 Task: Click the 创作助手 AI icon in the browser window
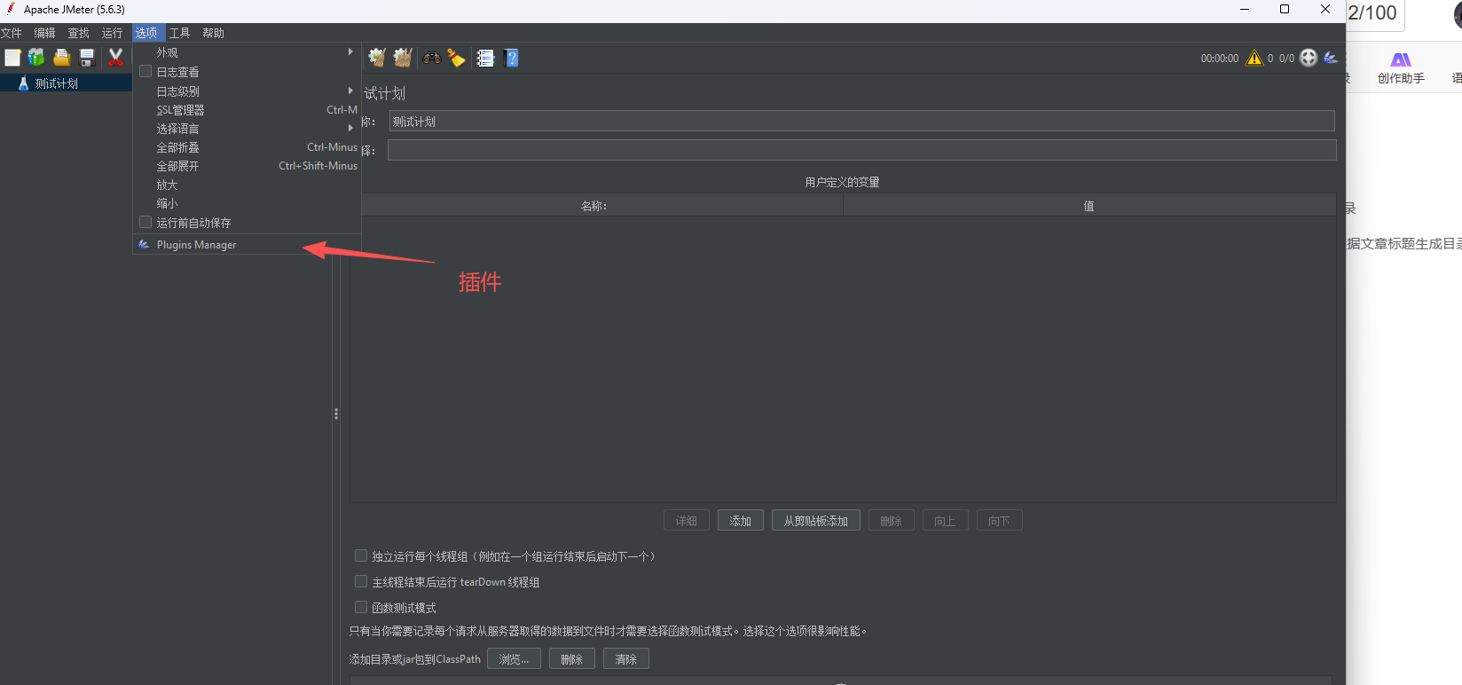pos(1401,59)
